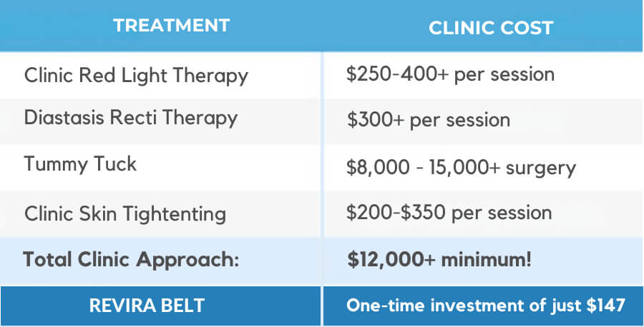The image size is (644, 327).
Task: Click the $8,000 - 15,000+ surgery cost
Action: click(461, 168)
